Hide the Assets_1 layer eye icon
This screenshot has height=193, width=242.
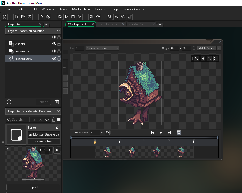(54, 44)
